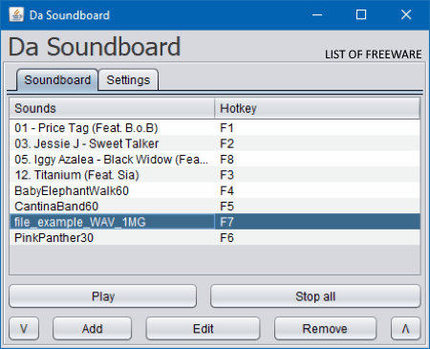Move selected sound up with caret button
The height and width of the screenshot is (349, 430).
click(406, 328)
